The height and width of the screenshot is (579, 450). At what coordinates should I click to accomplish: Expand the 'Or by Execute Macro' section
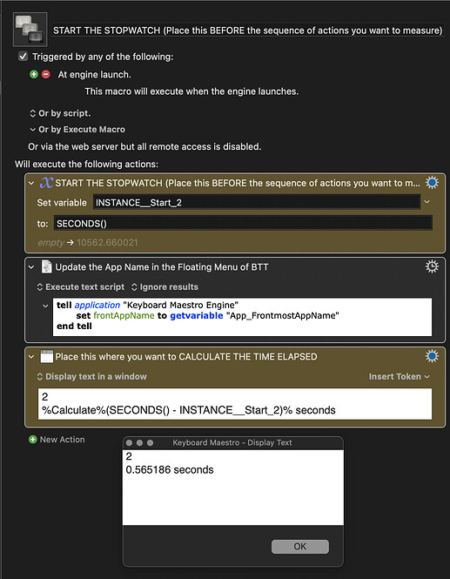(x=77, y=130)
